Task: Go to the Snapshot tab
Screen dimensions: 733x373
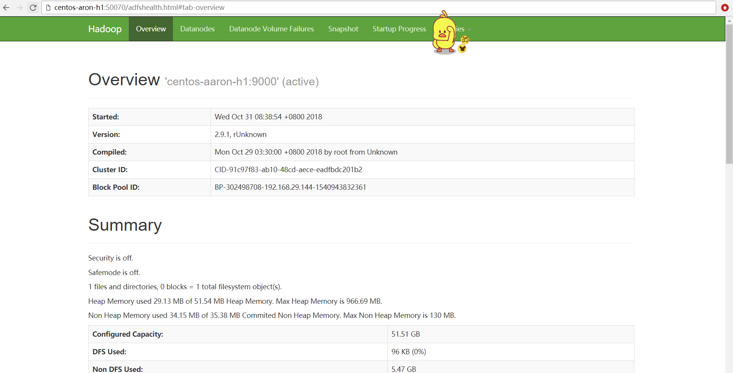Action: coord(343,29)
